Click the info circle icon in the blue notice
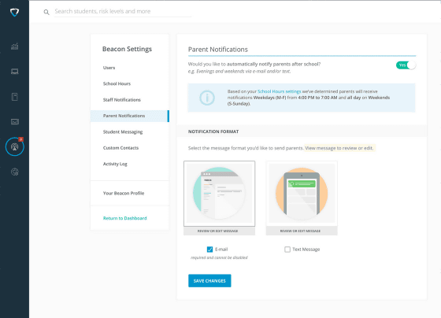This screenshot has height=318, width=441. (207, 98)
